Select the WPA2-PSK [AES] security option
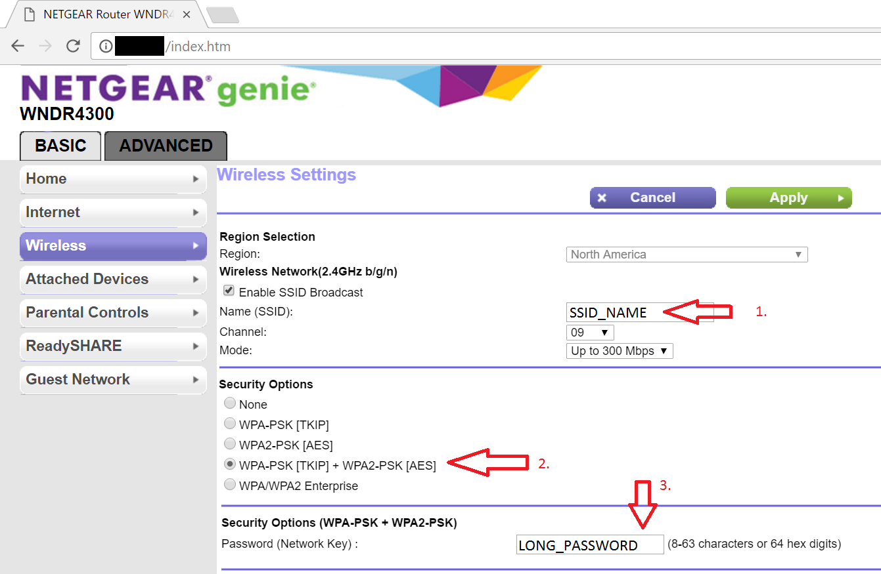881x574 pixels. 230,443
